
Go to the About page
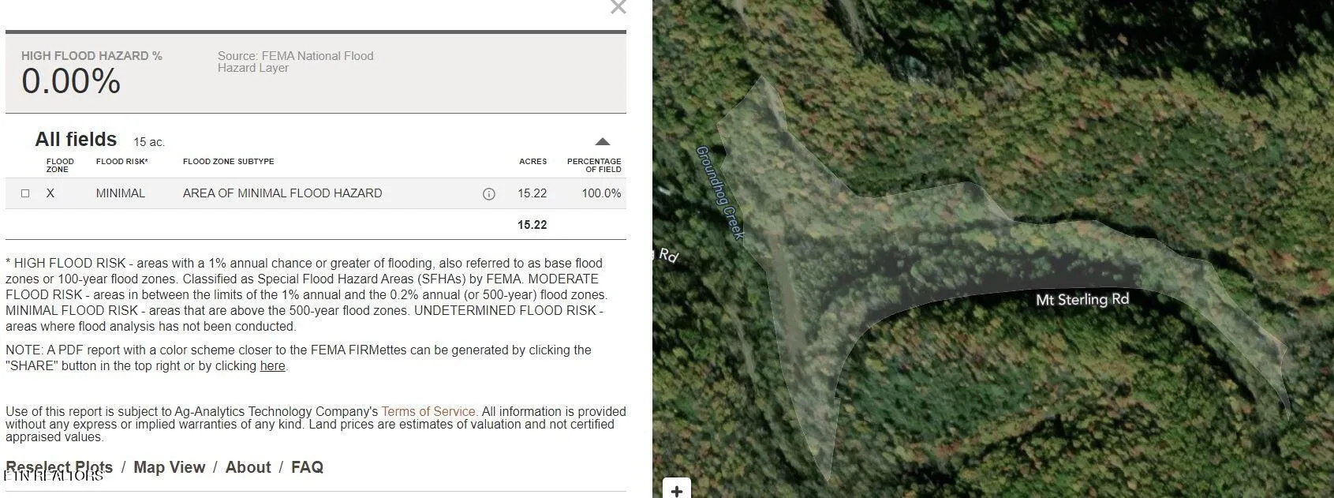click(x=248, y=467)
